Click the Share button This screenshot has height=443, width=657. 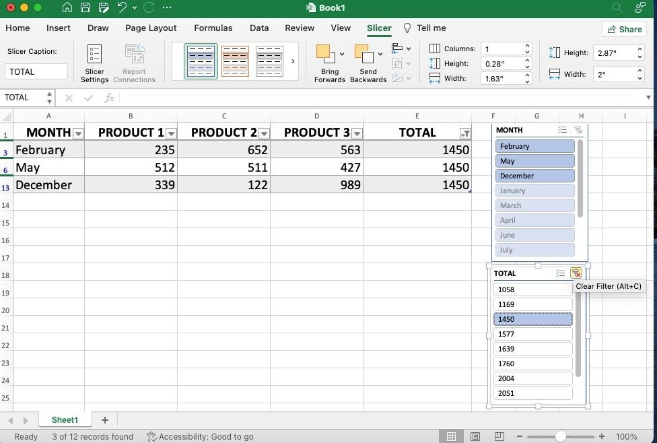[624, 29]
